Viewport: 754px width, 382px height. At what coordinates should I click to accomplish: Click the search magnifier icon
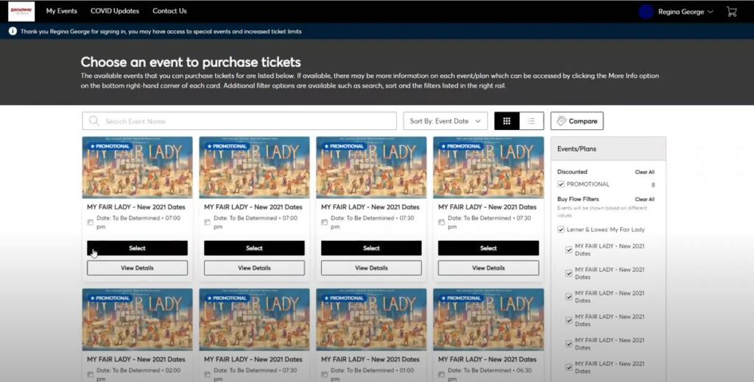tap(94, 121)
